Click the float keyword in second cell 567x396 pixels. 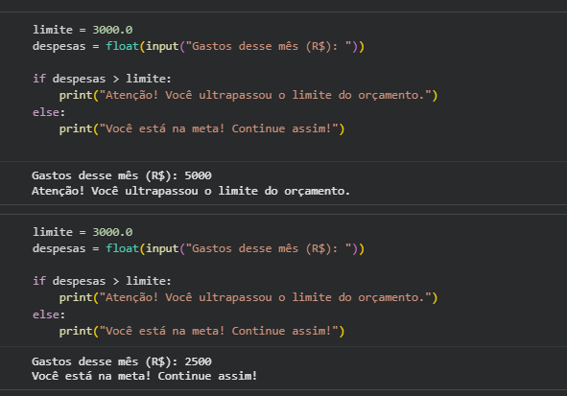[122, 248]
